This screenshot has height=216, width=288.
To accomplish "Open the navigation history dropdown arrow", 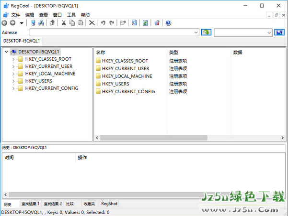I will (22, 23).
